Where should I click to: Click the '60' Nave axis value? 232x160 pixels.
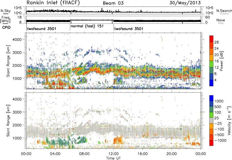(207, 17)
